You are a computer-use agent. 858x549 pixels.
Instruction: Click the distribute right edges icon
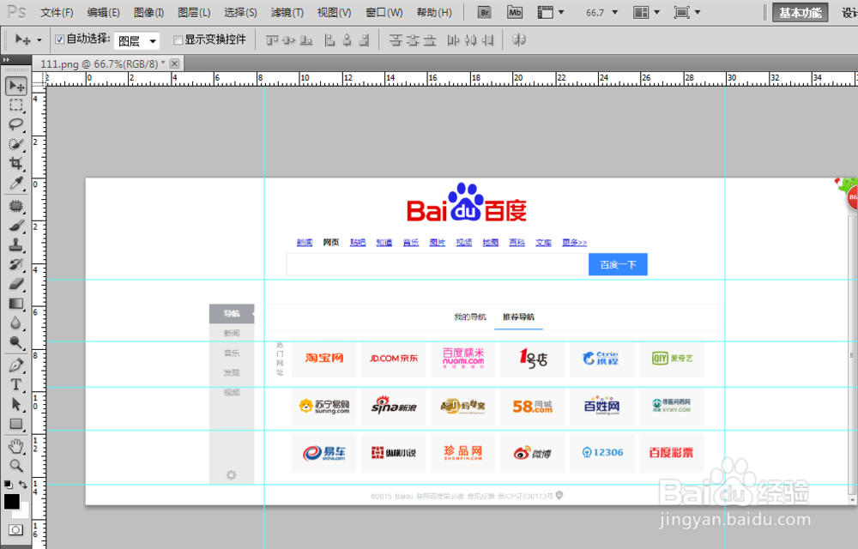click(x=487, y=40)
